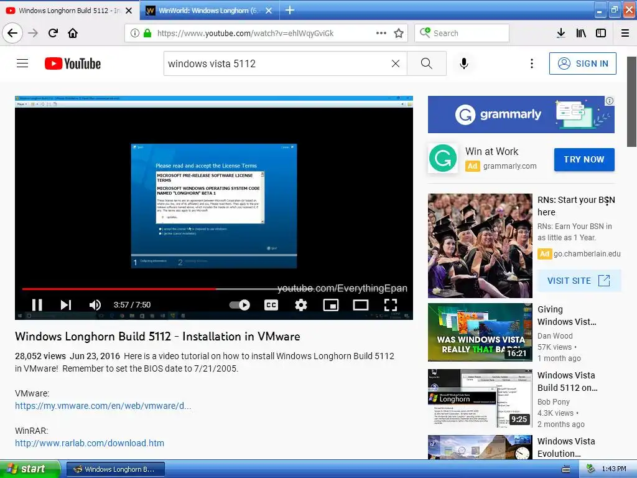Viewport: 637px width, 478px height.
Task: Open Giving Windows Vista video title
Action: pyautogui.click(x=567, y=316)
